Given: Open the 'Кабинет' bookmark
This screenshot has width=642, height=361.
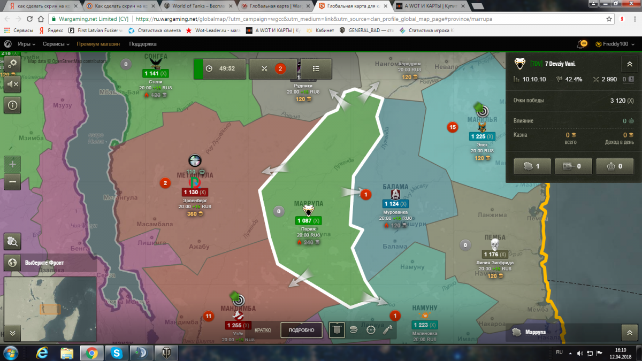Looking at the screenshot, I should 320,30.
